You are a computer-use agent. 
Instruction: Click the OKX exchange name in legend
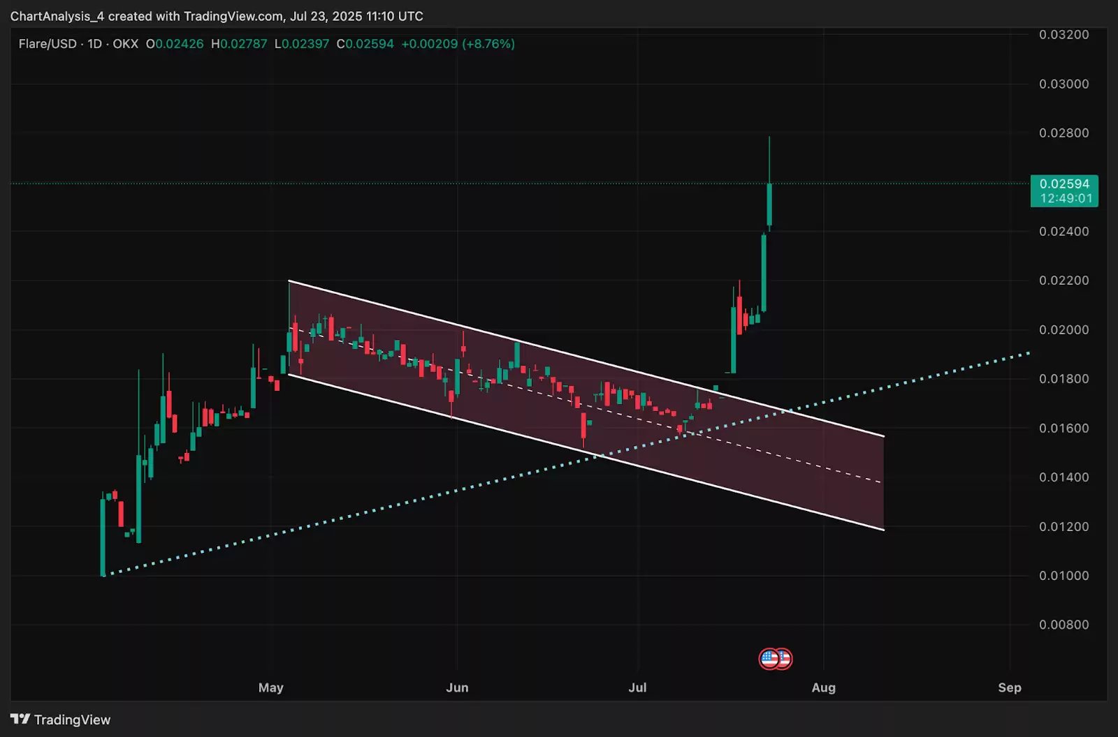126,44
